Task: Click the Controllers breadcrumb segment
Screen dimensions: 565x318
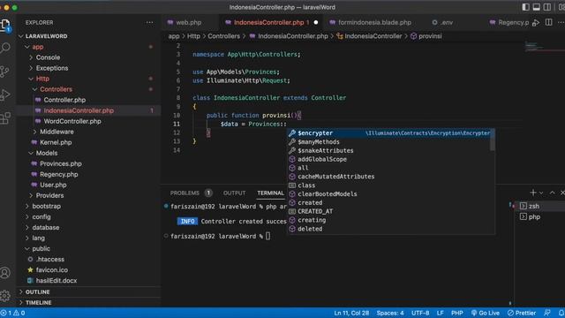Action: pos(223,36)
